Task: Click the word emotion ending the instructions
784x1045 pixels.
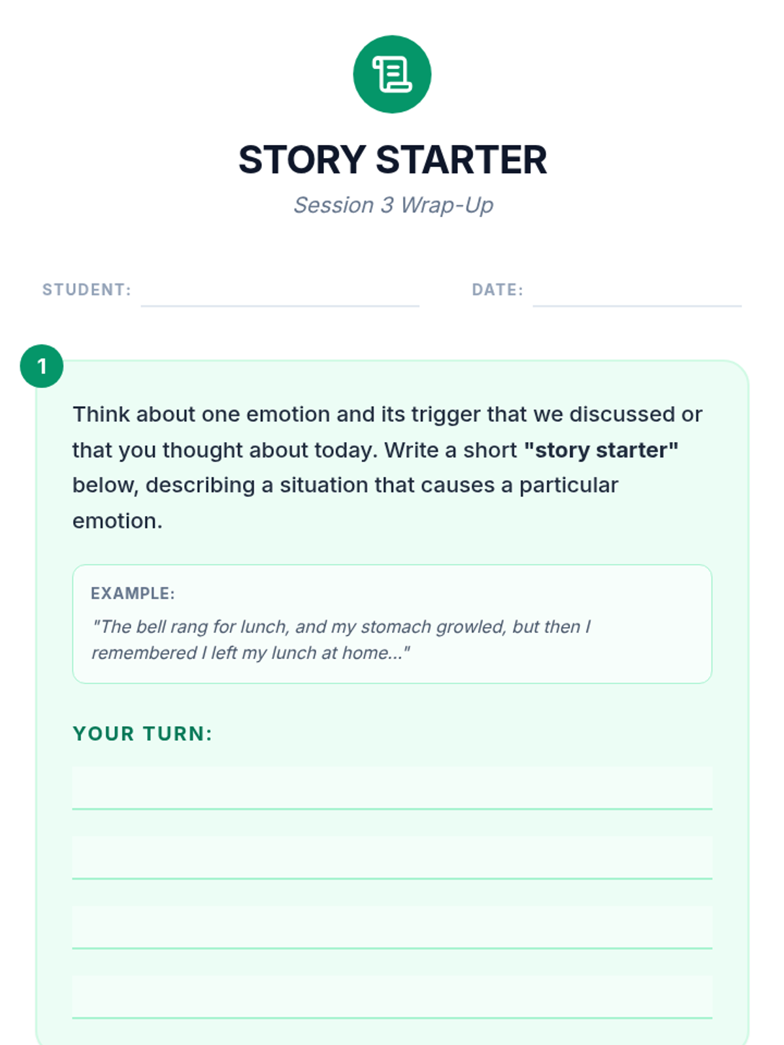Action: [118, 521]
